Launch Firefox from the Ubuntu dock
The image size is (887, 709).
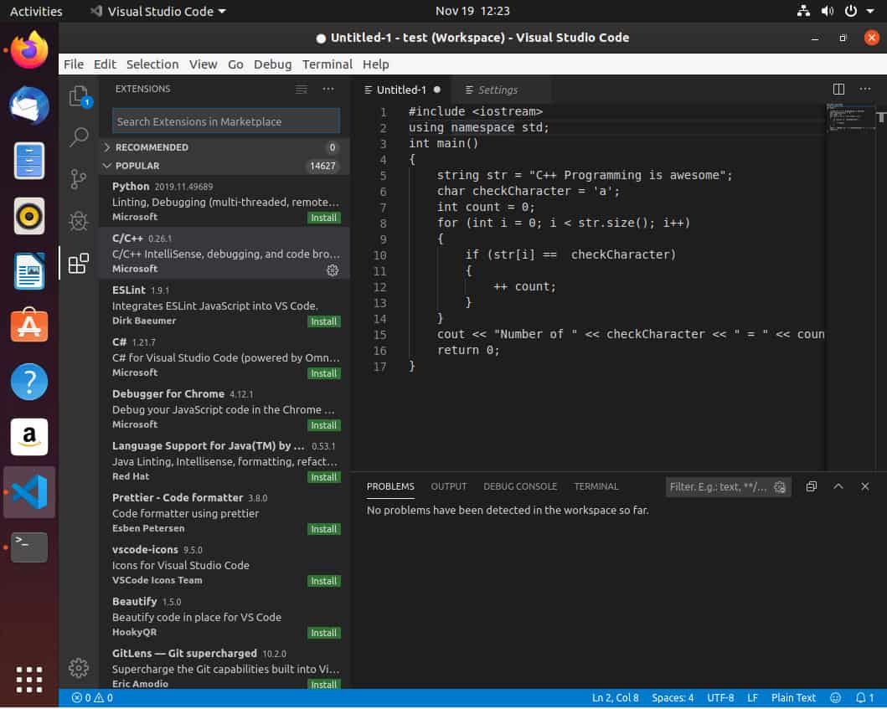(29, 50)
